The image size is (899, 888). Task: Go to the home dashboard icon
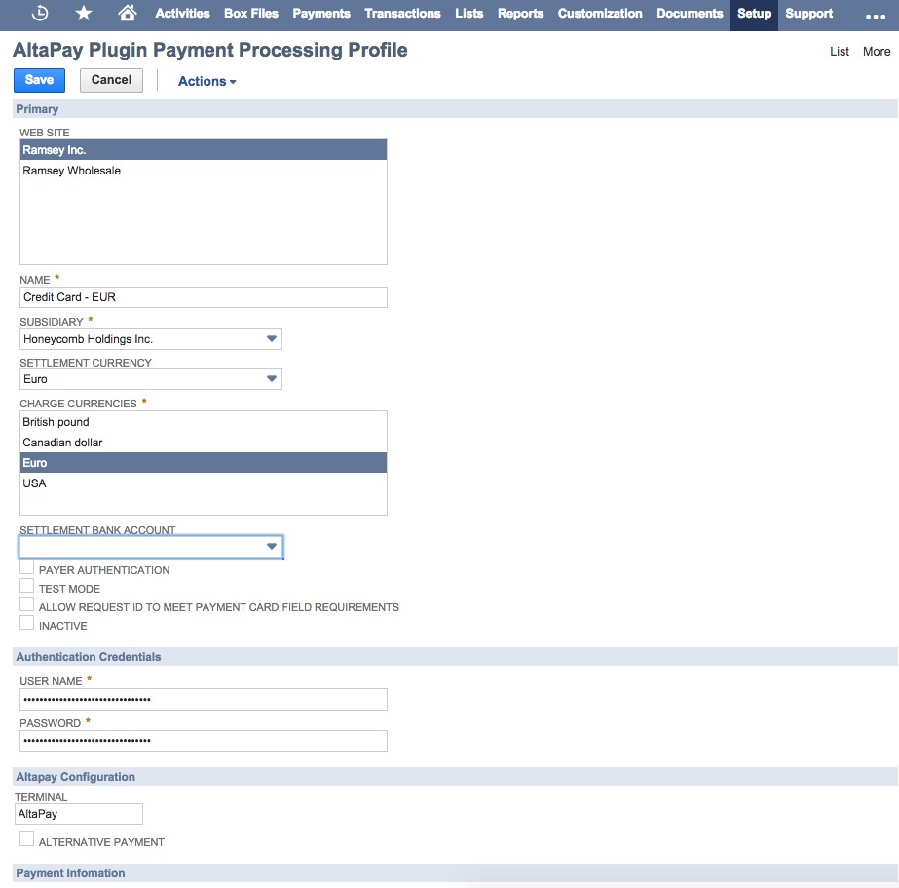(126, 14)
